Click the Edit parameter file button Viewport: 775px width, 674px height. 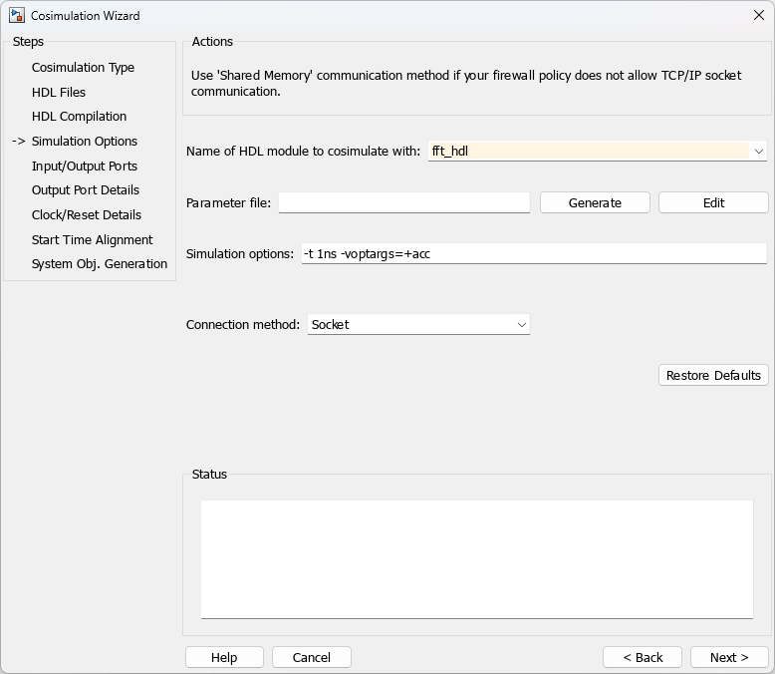click(x=713, y=203)
